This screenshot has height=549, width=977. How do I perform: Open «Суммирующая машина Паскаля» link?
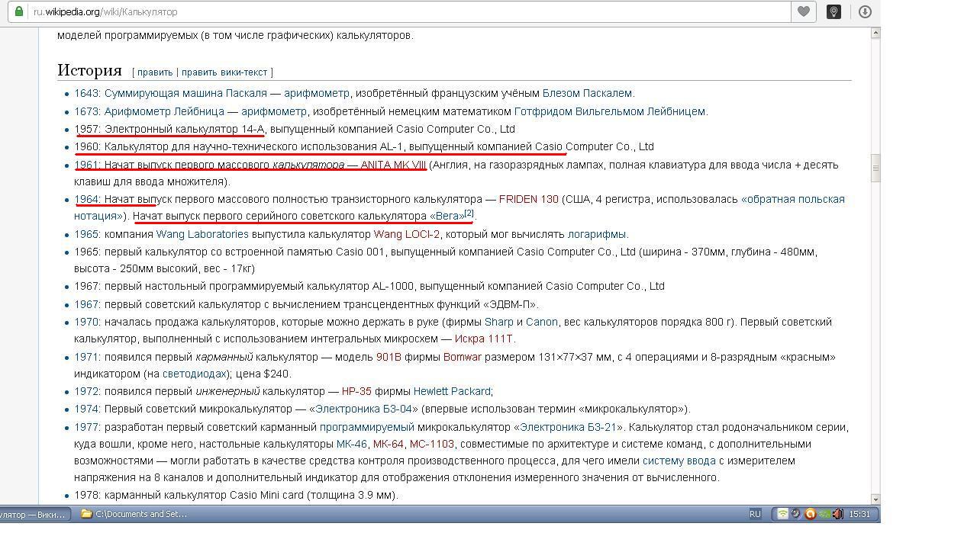click(185, 93)
